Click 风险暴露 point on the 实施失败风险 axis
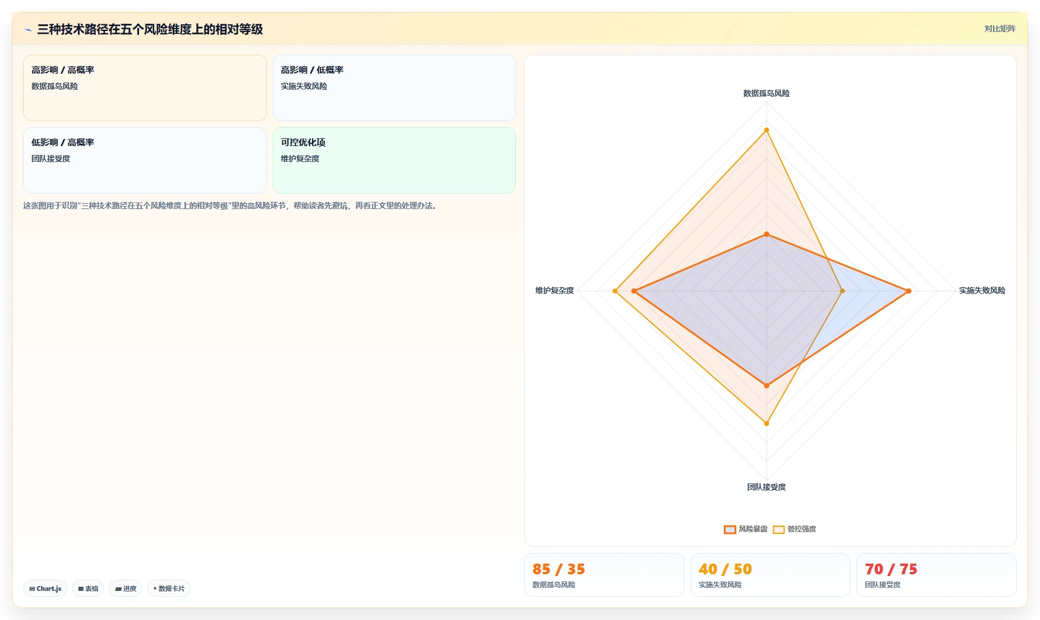 tap(909, 291)
